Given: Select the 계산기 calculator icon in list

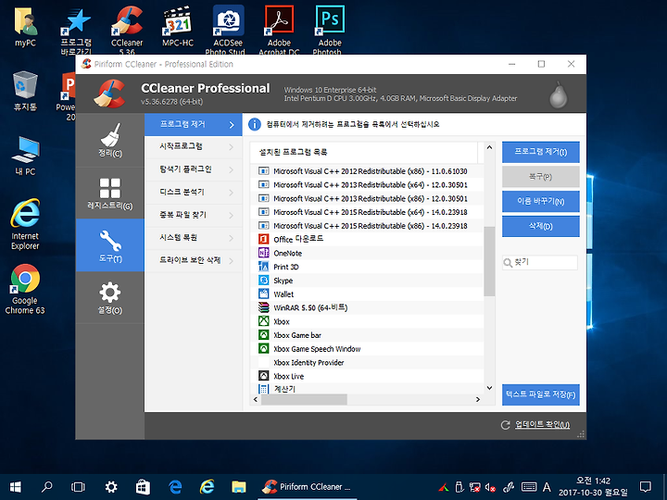Looking at the screenshot, I should 264,389.
